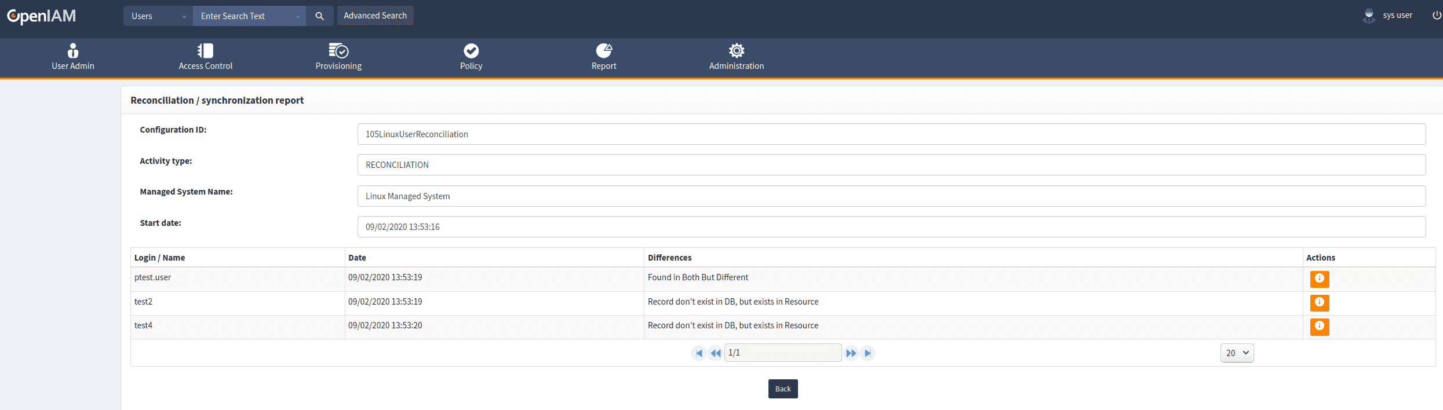Click the Advanced Search button
Viewport: 1443px width, 410px height.
[x=375, y=16]
